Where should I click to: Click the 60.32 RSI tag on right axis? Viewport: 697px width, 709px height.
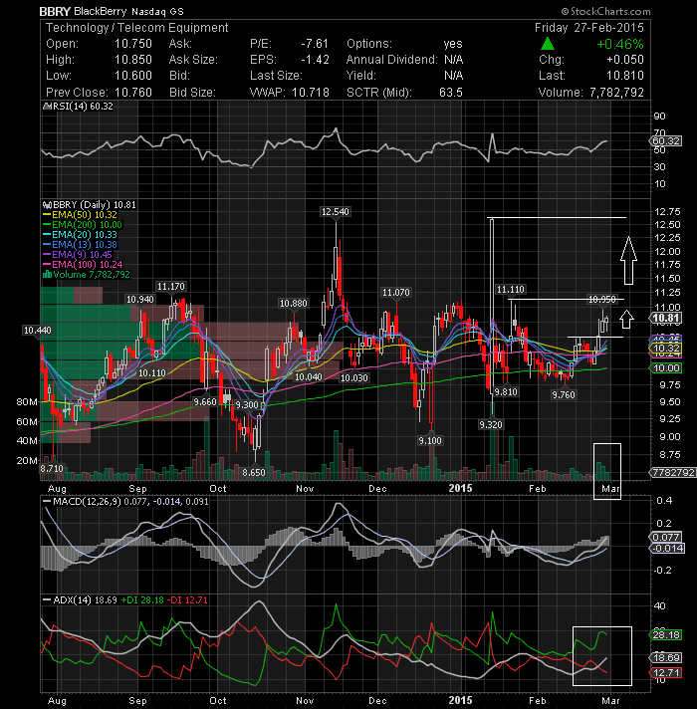[666, 141]
